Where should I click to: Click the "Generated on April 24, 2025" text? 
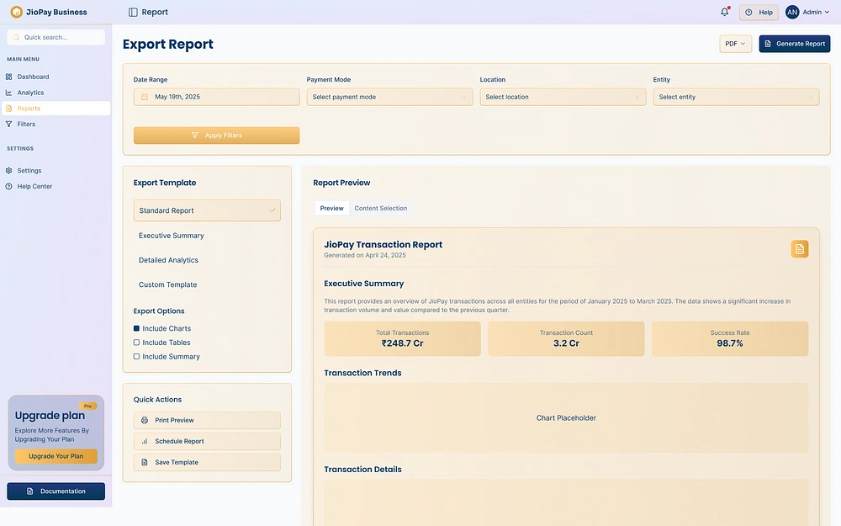point(365,256)
